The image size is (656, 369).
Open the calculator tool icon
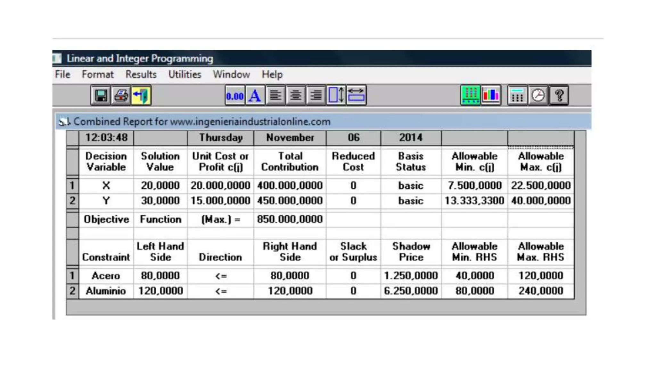(x=517, y=95)
